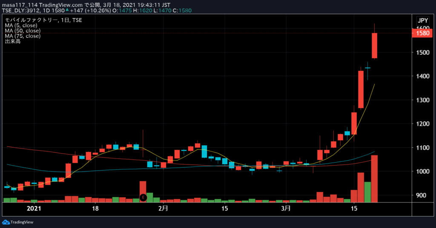Select the MA (50, close) indicator label
This screenshot has height=228, width=436.
pyautogui.click(x=23, y=31)
